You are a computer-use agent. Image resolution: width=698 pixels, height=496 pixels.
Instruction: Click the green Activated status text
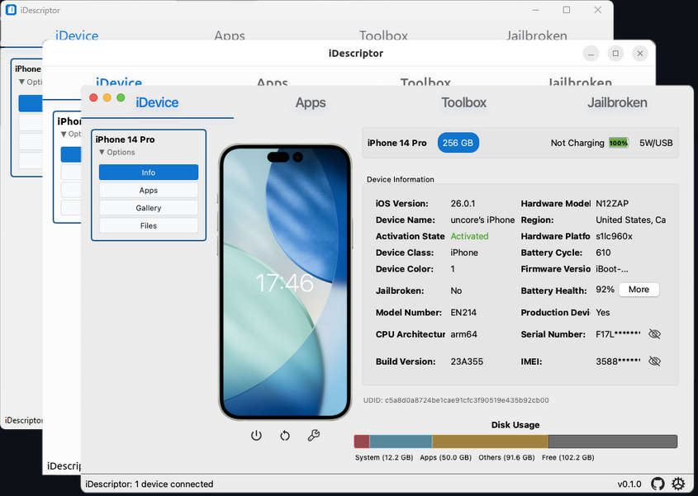point(469,236)
